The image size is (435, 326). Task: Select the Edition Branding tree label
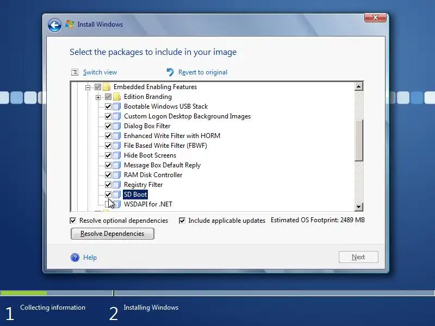[x=148, y=97]
